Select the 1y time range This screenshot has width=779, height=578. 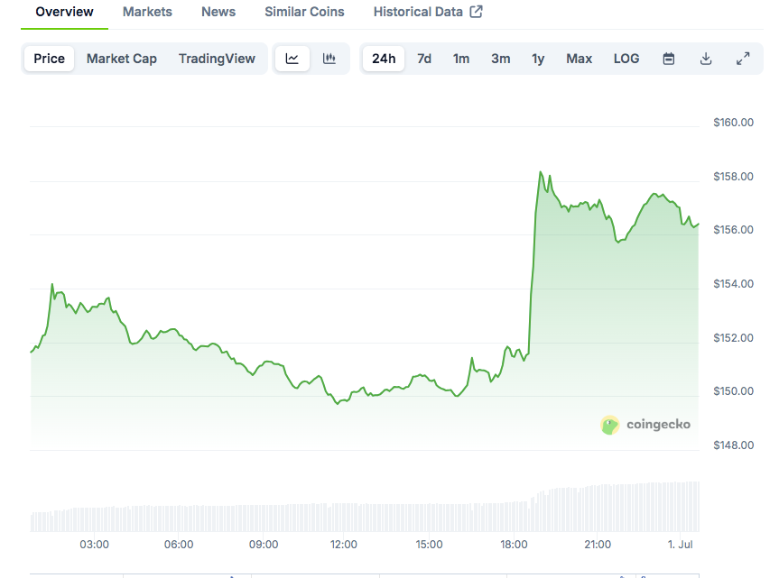coord(538,59)
